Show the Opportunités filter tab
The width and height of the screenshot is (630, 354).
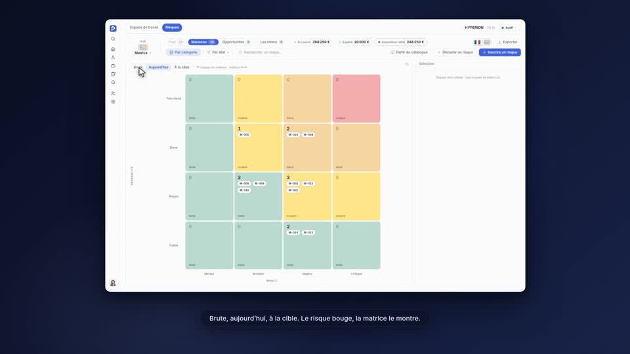point(236,42)
